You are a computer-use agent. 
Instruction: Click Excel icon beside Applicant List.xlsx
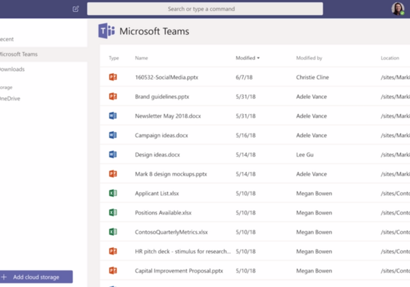pos(113,193)
